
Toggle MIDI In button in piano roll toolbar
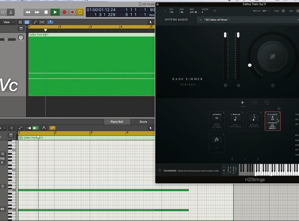pyautogui.click(x=29, y=128)
